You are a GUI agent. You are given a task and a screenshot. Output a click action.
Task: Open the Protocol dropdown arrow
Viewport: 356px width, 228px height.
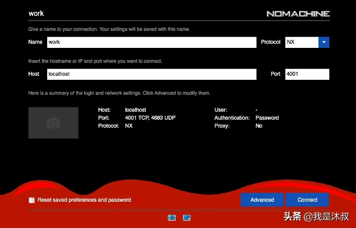point(324,42)
